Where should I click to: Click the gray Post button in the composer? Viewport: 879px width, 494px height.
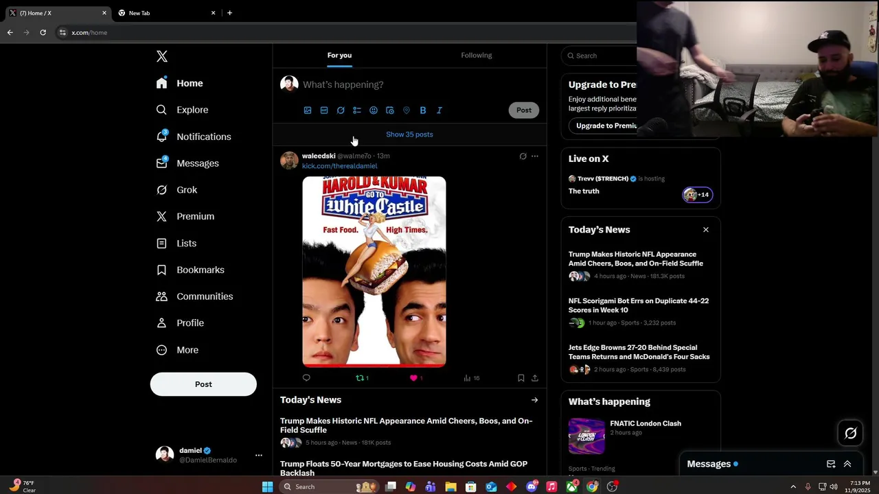524,110
